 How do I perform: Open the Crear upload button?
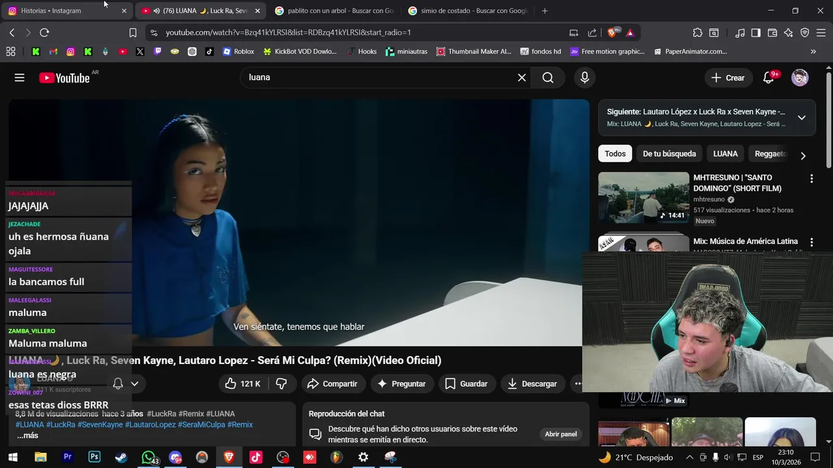pyautogui.click(x=728, y=78)
